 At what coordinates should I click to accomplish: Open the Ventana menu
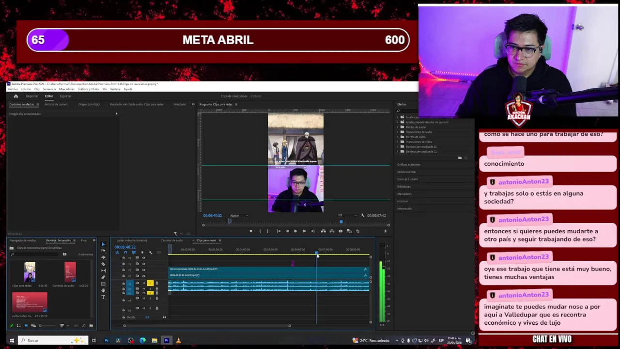(x=115, y=89)
